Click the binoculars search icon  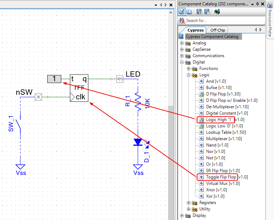[182, 21]
